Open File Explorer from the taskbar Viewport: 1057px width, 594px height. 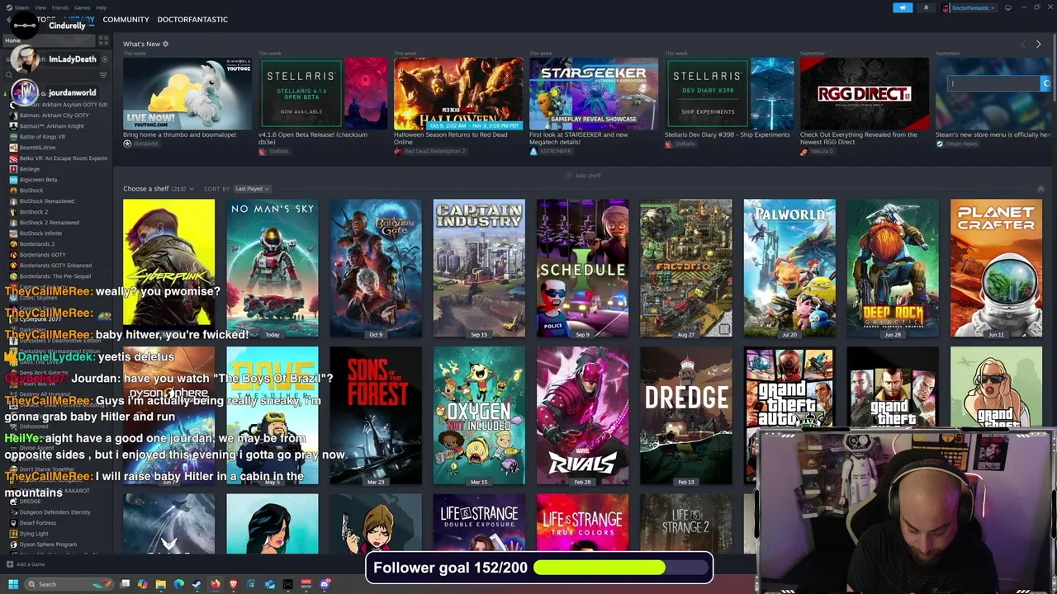coord(160,584)
